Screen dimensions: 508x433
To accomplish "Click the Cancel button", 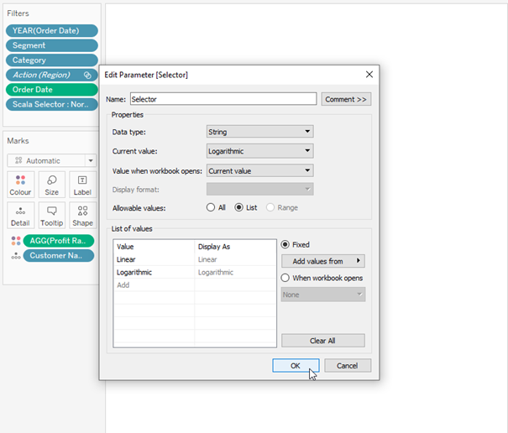I will [348, 366].
